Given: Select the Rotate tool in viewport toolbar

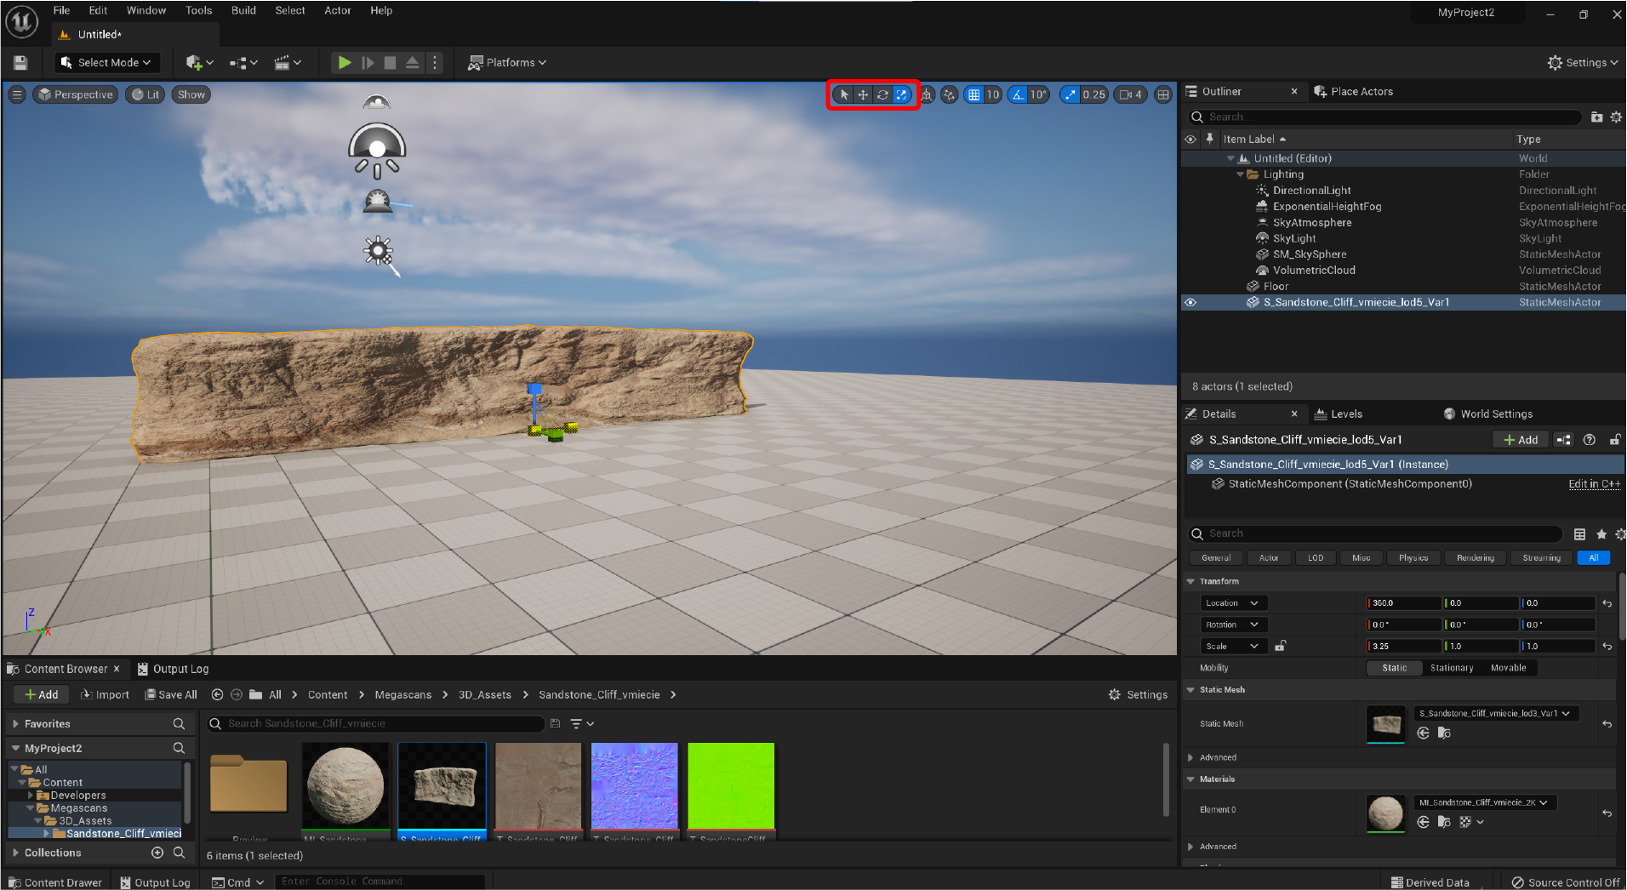Looking at the screenshot, I should (x=882, y=94).
